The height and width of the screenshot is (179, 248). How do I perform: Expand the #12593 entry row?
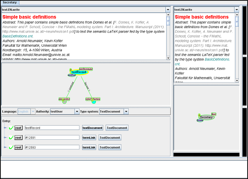[5, 147]
